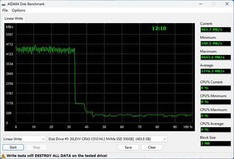Open the Options menu
This screenshot has width=234, height=159.
(19, 11)
